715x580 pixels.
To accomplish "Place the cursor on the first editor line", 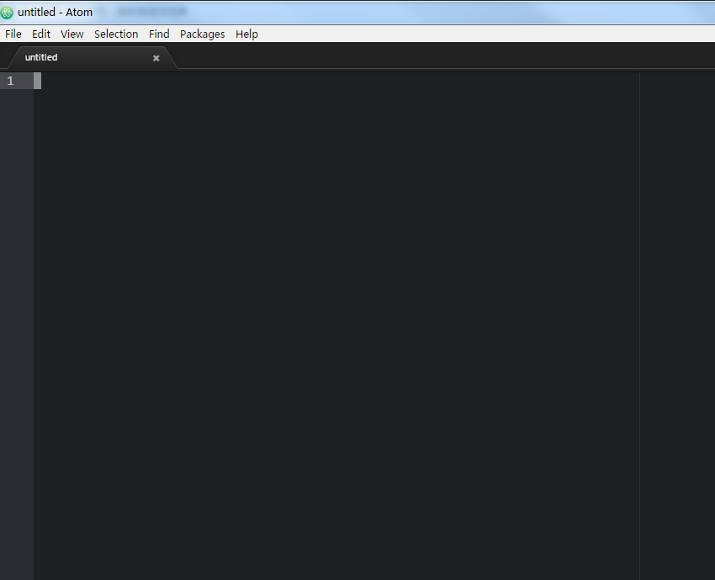I will (252, 81).
